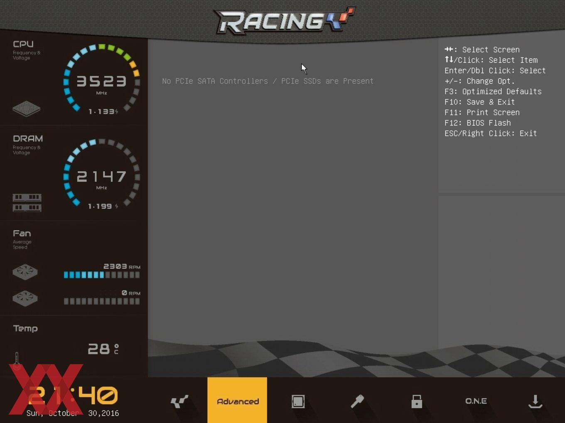Click the 'CPU Frequency & Voltage' heading

point(27,50)
